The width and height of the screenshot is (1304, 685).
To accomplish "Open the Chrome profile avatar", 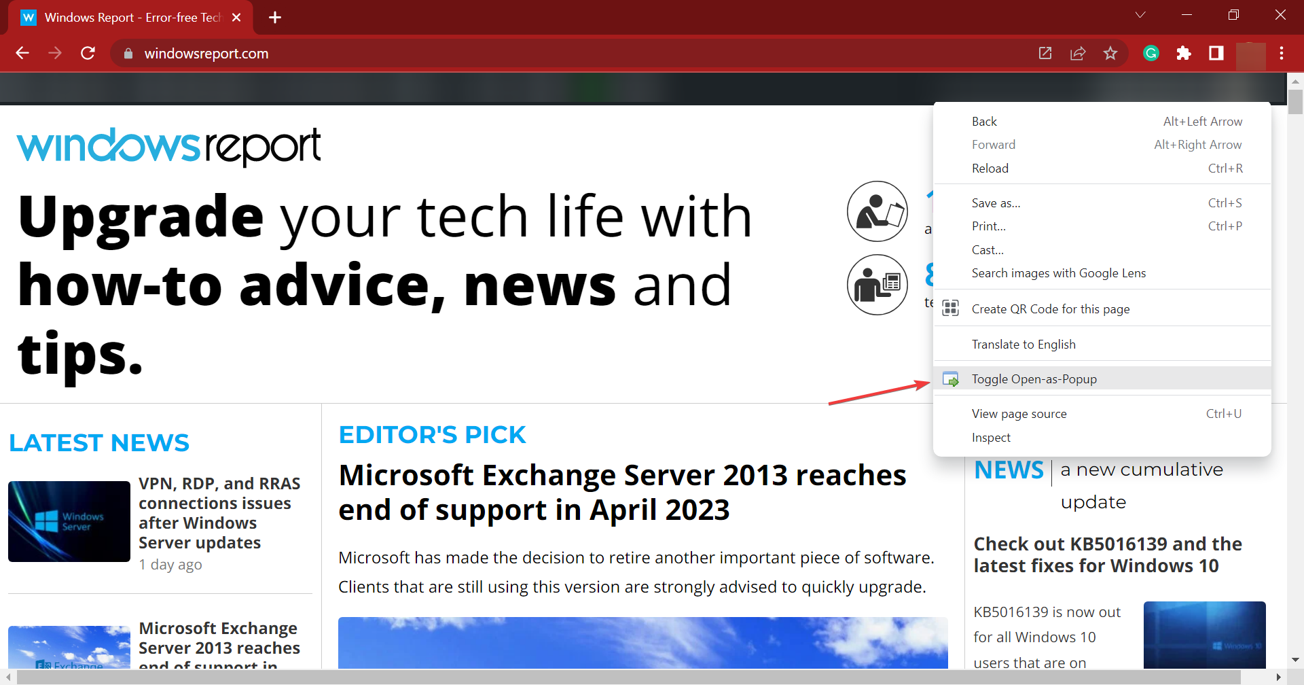I will (x=1250, y=55).
